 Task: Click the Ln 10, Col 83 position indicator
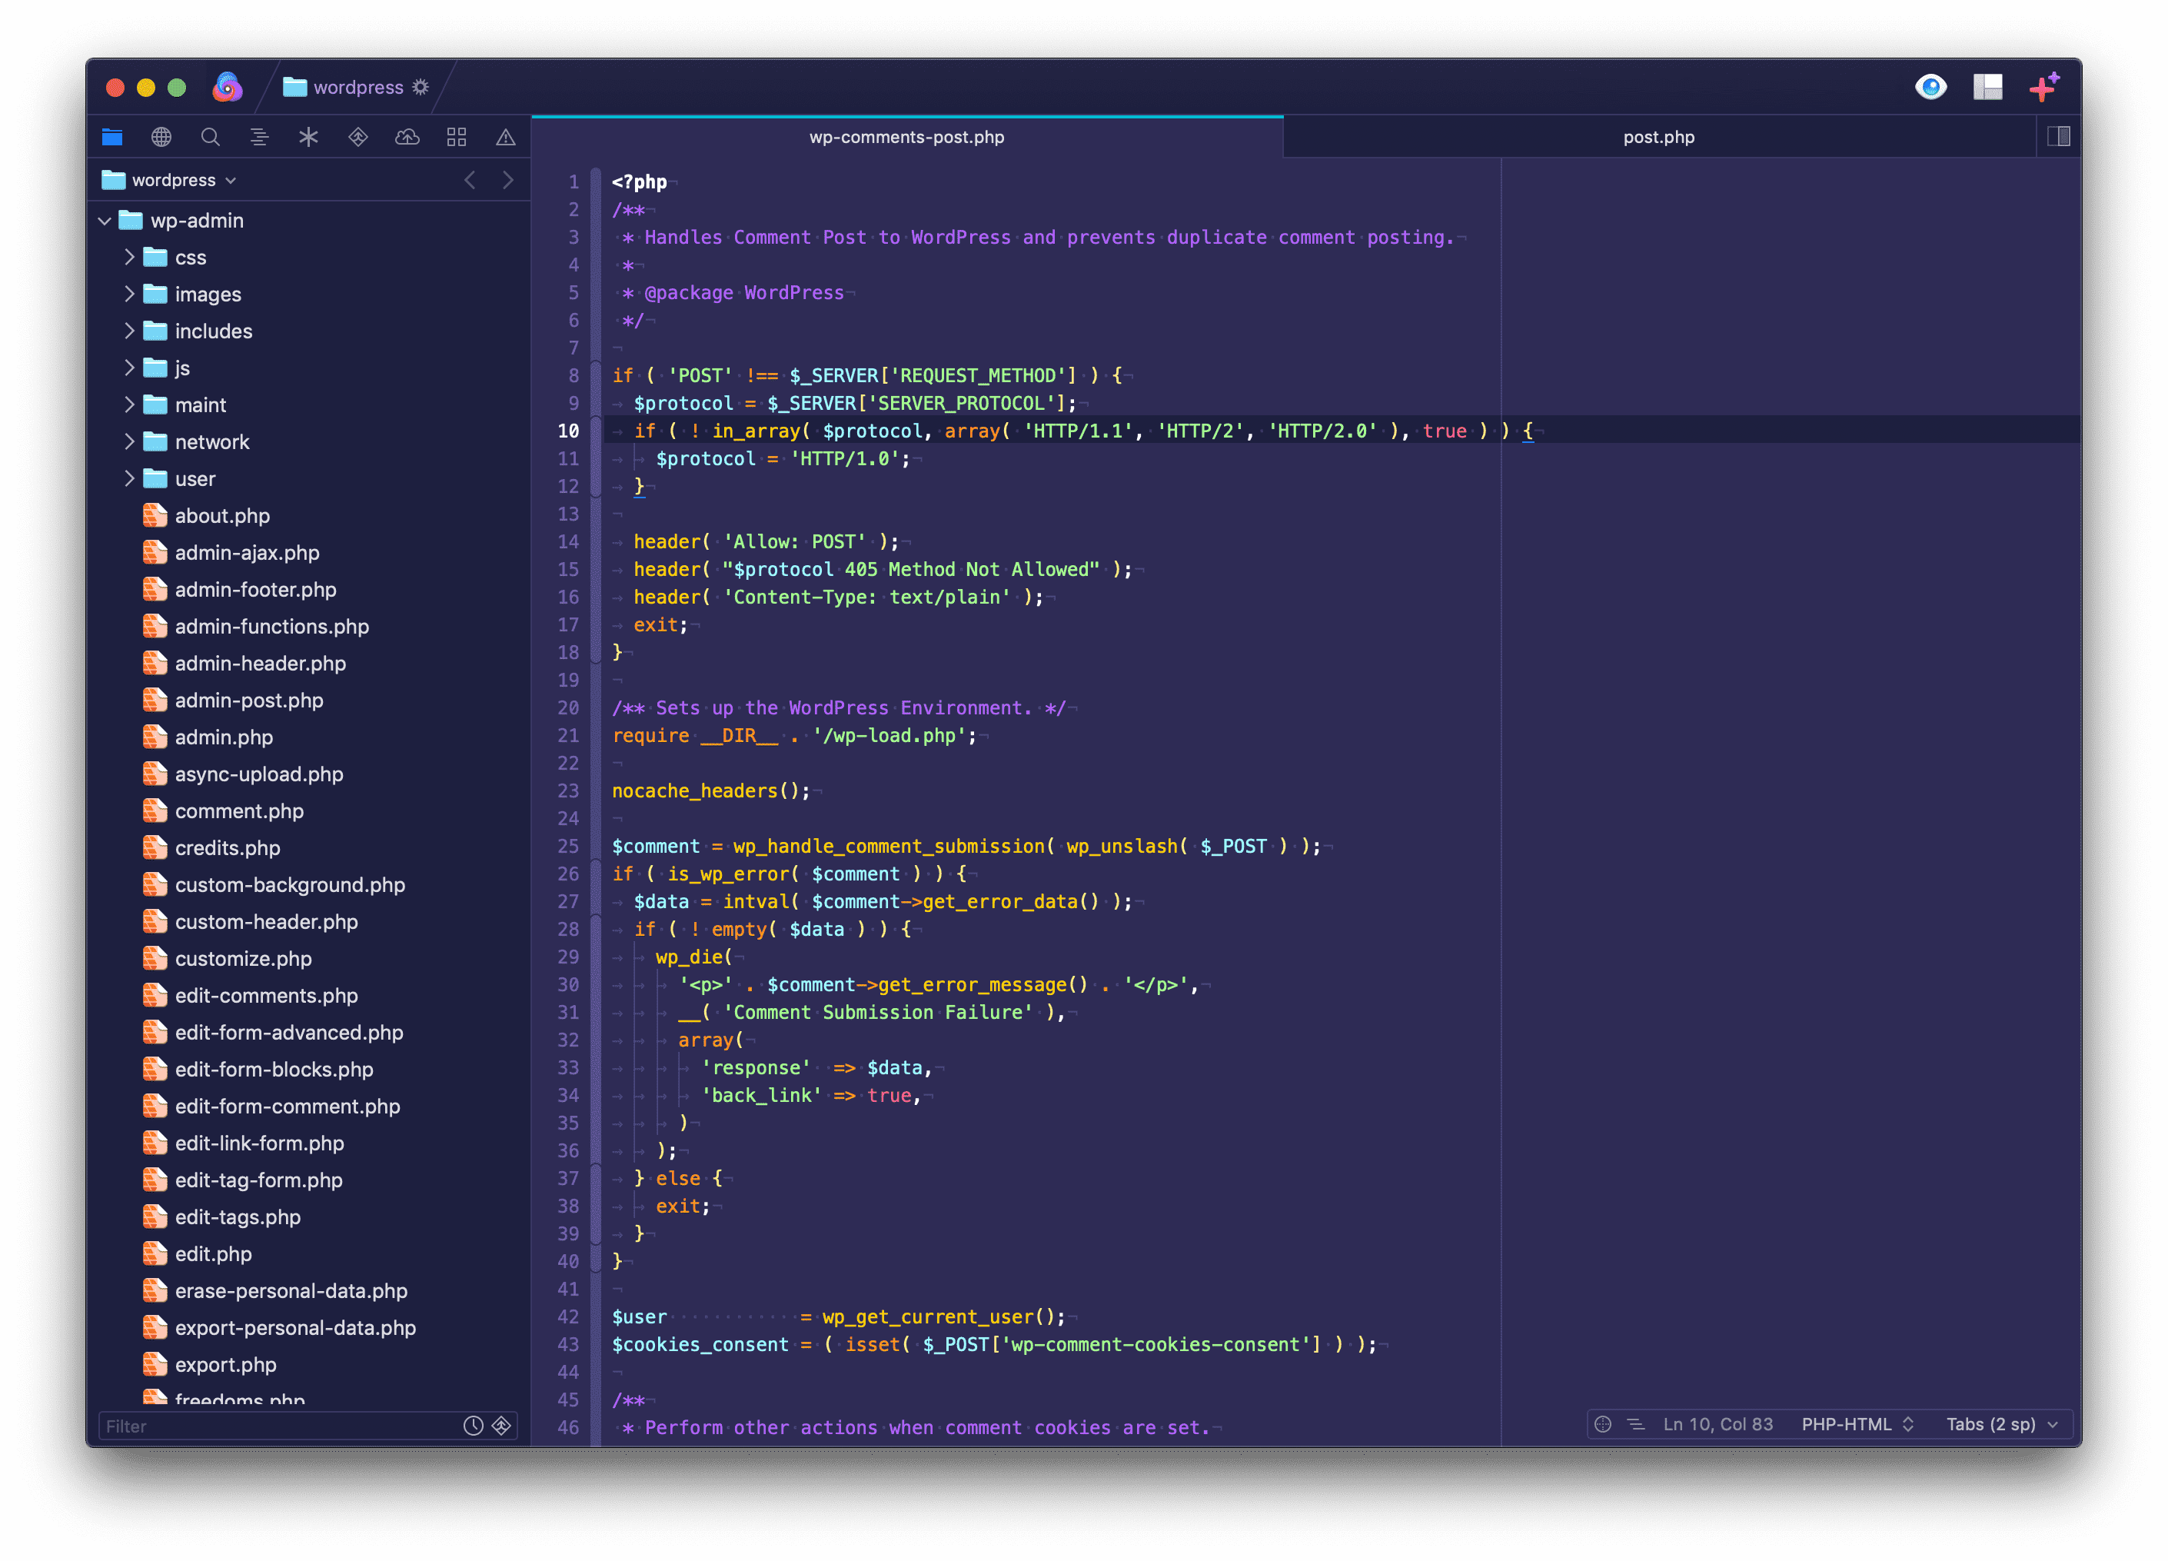[x=1717, y=1424]
